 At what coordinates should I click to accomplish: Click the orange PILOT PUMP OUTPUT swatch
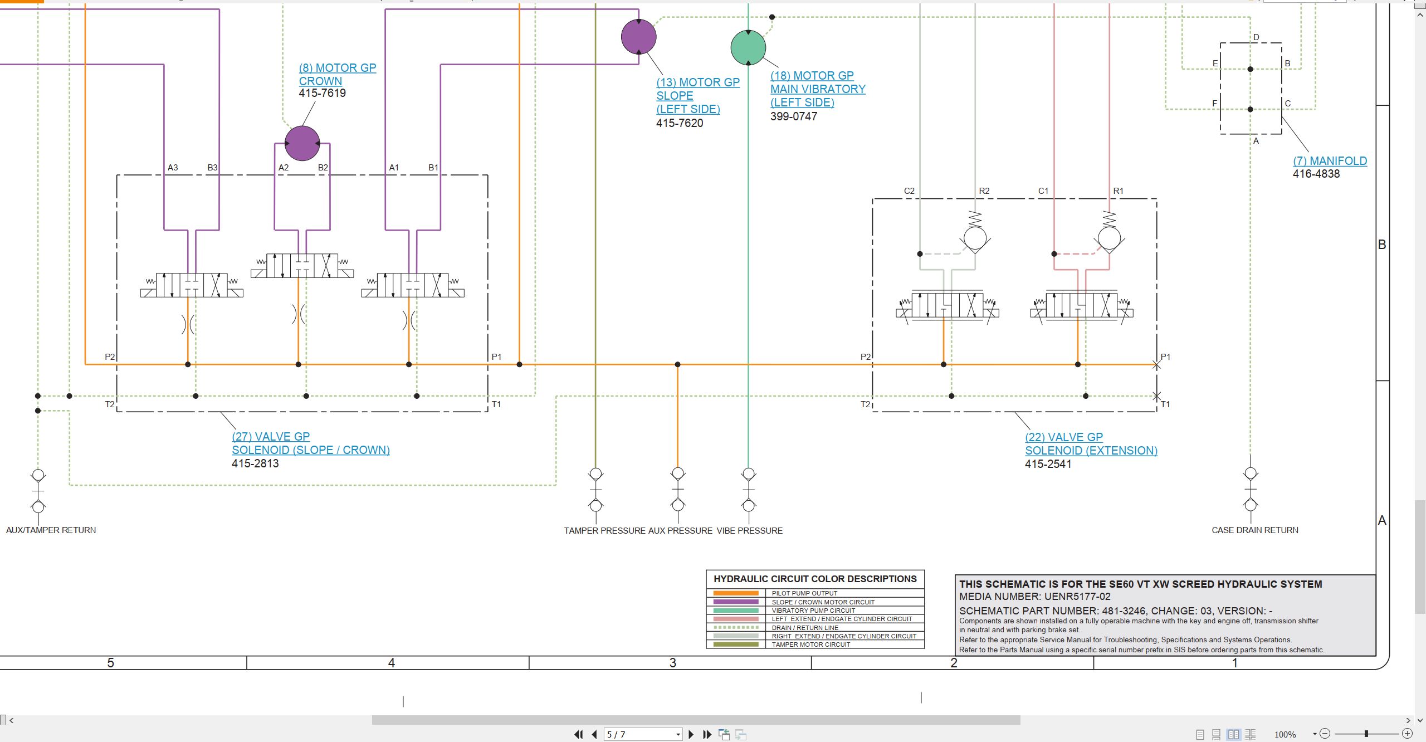736,593
